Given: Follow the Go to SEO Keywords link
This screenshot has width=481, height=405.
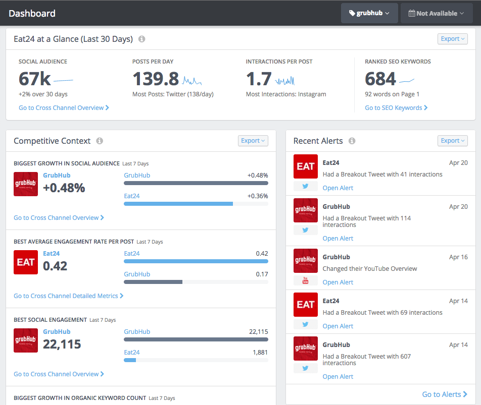Looking at the screenshot, I should 396,108.
